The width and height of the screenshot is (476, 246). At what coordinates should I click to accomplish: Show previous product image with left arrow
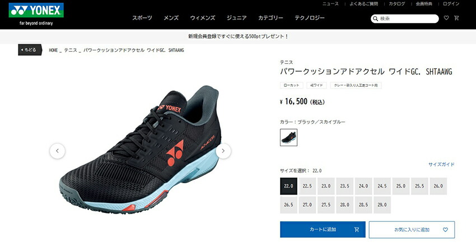point(57,151)
